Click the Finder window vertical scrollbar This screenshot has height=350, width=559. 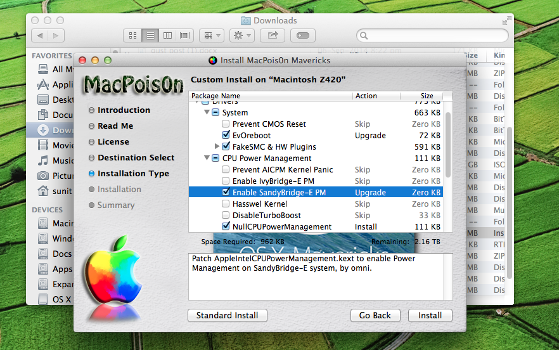pyautogui.click(x=510, y=203)
